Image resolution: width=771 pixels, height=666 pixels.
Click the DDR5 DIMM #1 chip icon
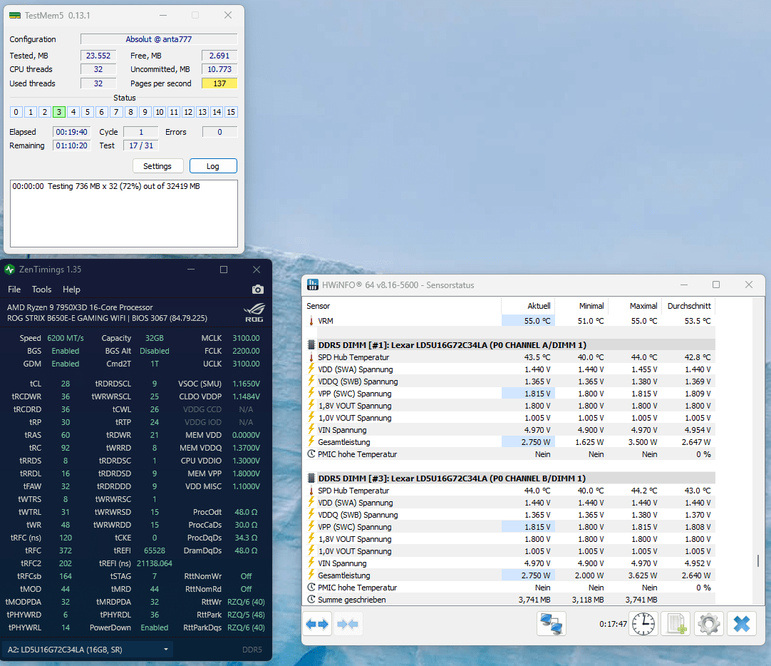click(311, 345)
